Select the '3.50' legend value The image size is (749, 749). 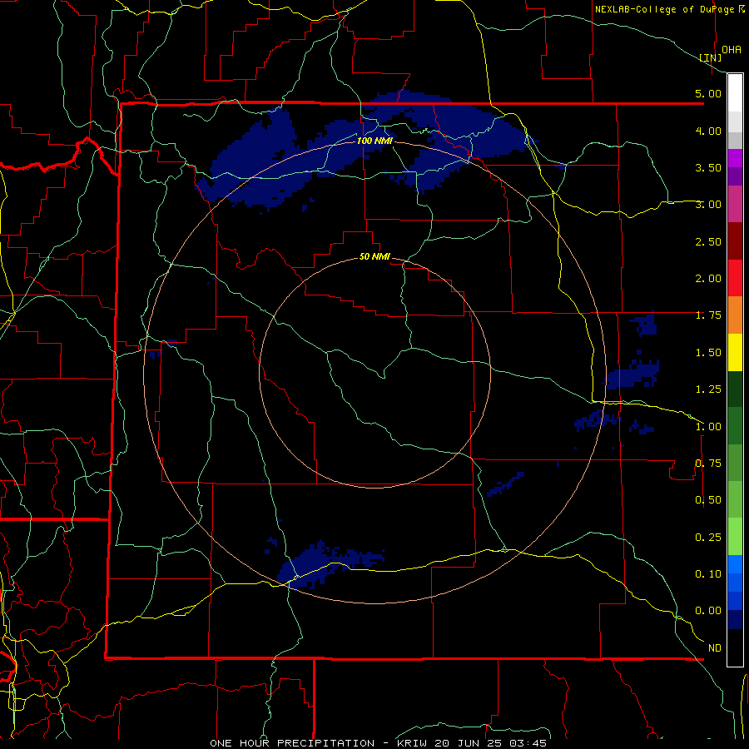click(708, 167)
